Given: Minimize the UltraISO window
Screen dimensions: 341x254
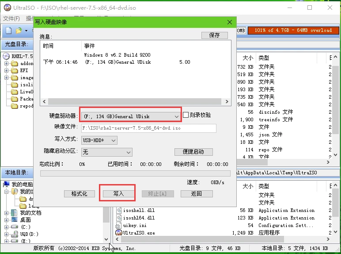Looking at the screenshot, I should point(290,8).
